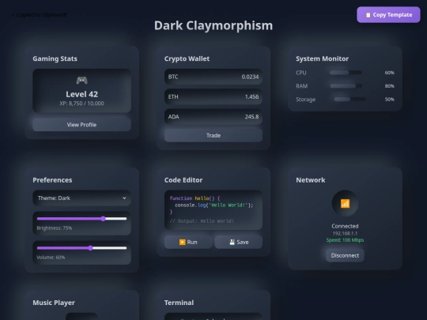Click the Dark Claymorphism page title
427x320 pixels.
[x=213, y=25]
